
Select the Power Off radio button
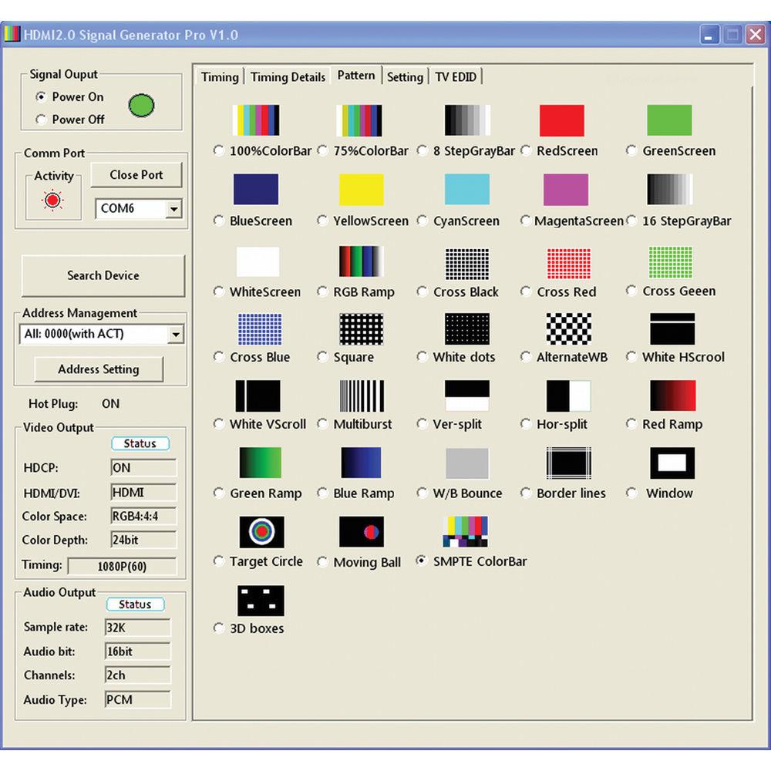pyautogui.click(x=42, y=120)
